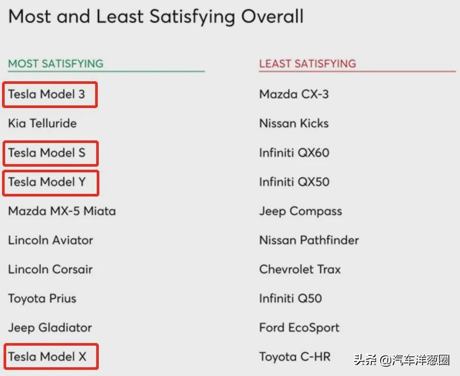Click Chevrolet Trax entry
The width and height of the screenshot is (460, 376).
pos(300,270)
